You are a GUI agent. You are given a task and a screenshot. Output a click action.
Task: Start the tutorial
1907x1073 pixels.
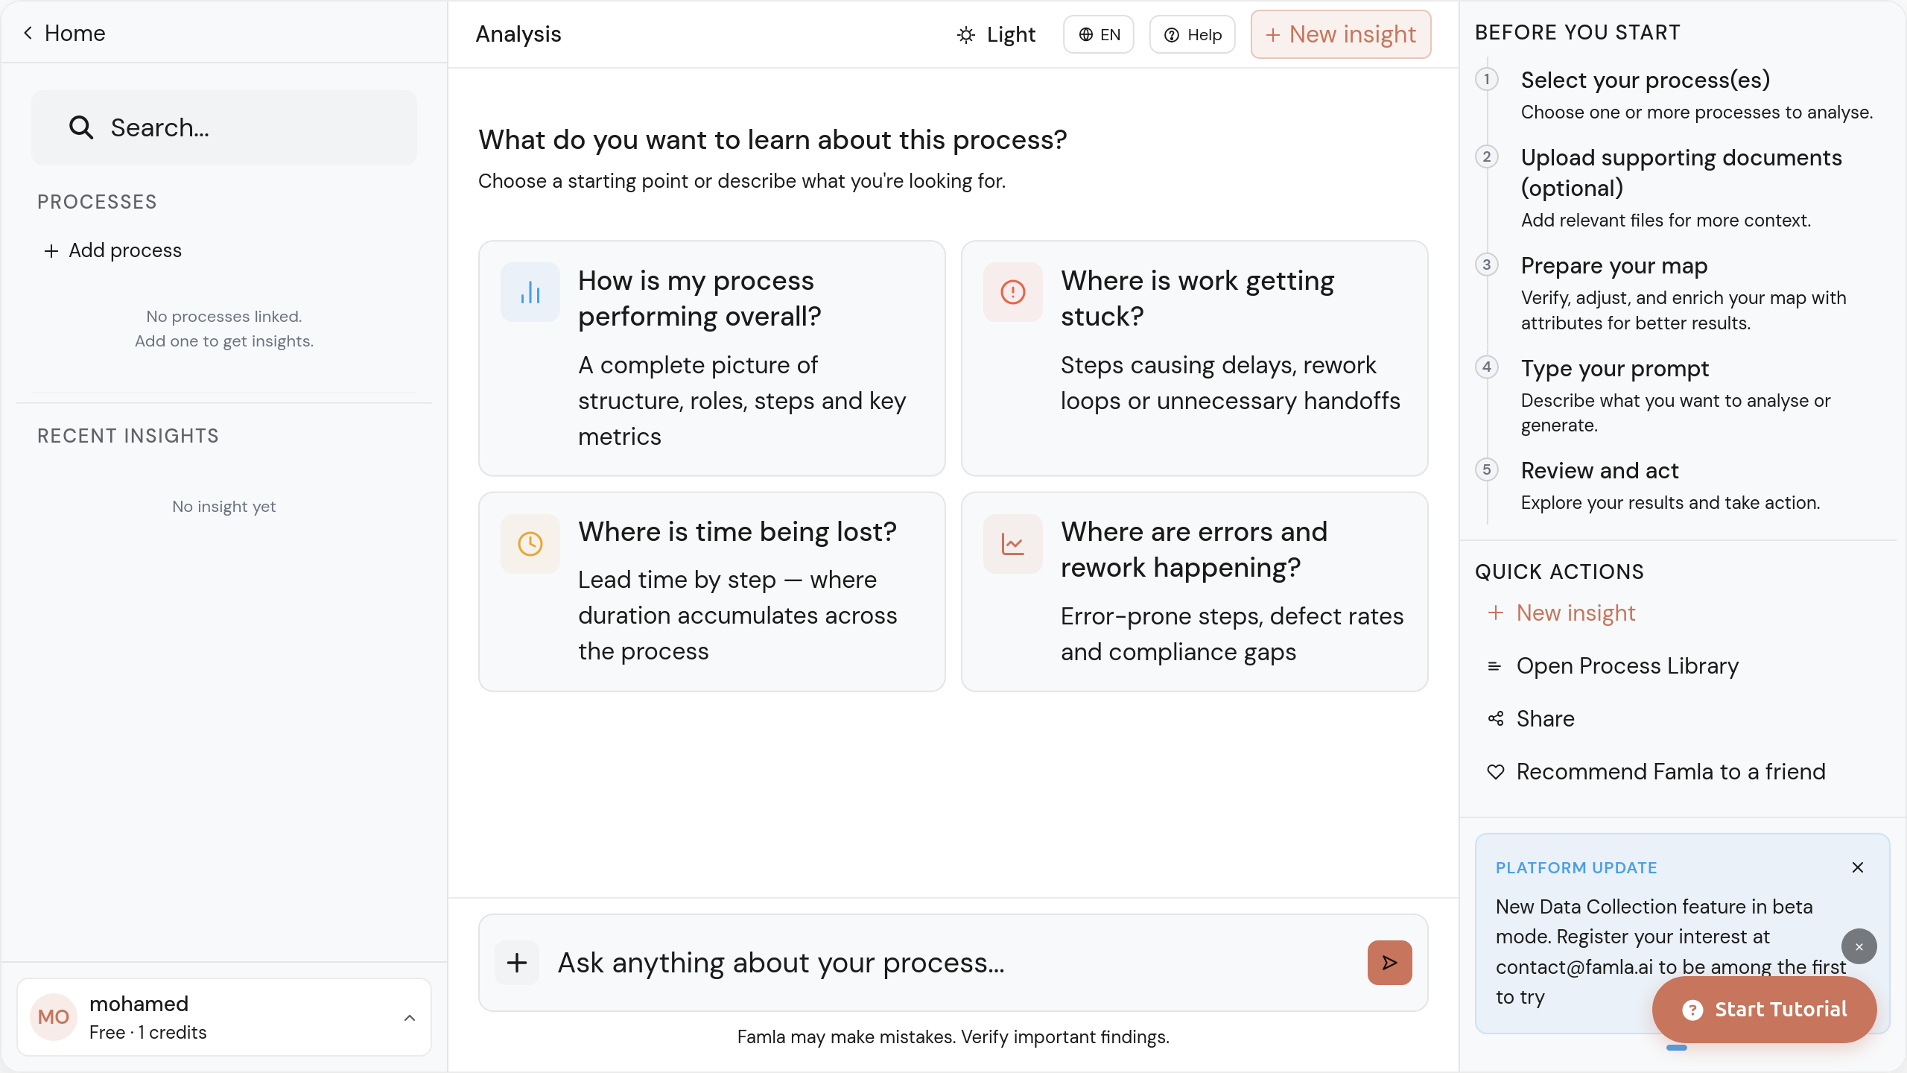click(x=1764, y=1010)
